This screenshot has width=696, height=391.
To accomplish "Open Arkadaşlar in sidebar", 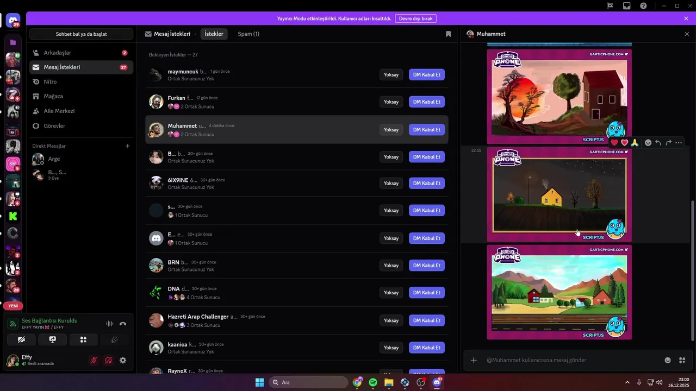I will click(81, 53).
